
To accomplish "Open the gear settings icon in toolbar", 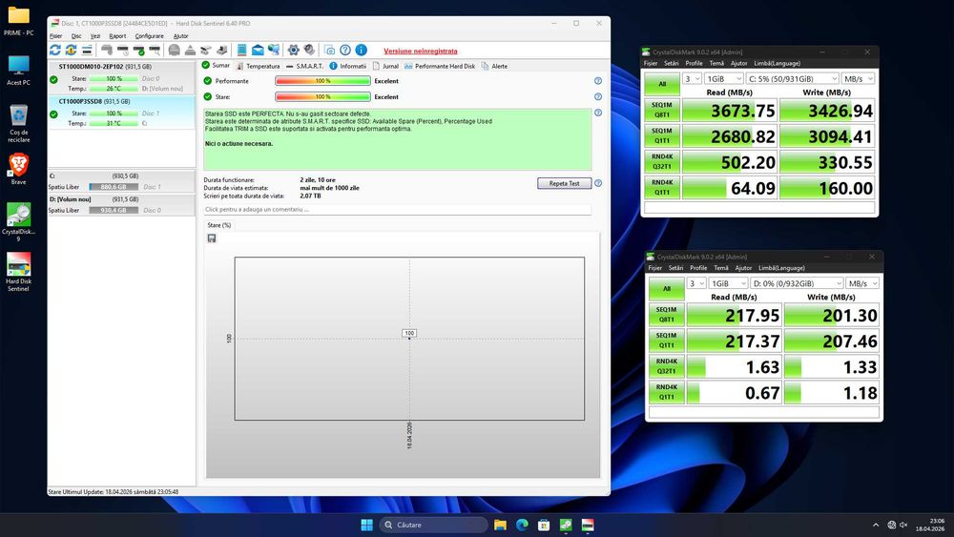I will 293,50.
